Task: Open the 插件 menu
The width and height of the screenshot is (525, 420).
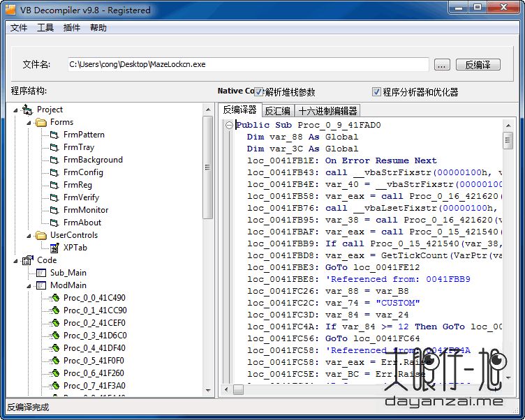Action: click(x=72, y=27)
